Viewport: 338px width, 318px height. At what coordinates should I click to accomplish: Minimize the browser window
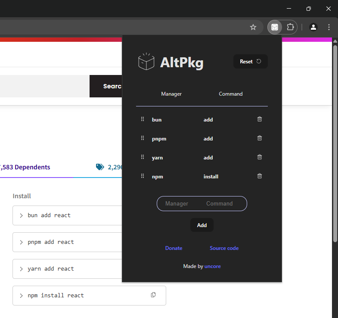[289, 9]
